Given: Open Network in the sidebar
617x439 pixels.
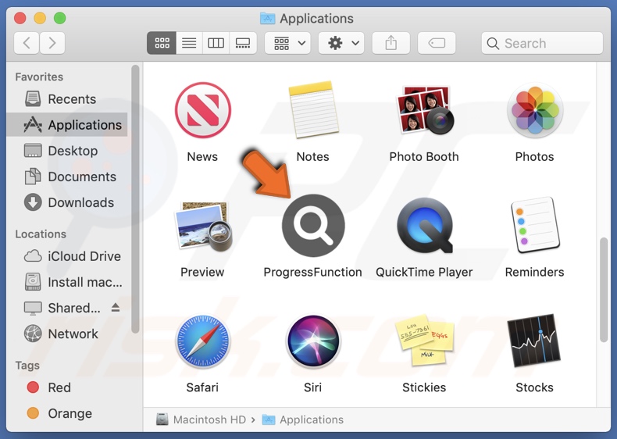Looking at the screenshot, I should click(67, 334).
